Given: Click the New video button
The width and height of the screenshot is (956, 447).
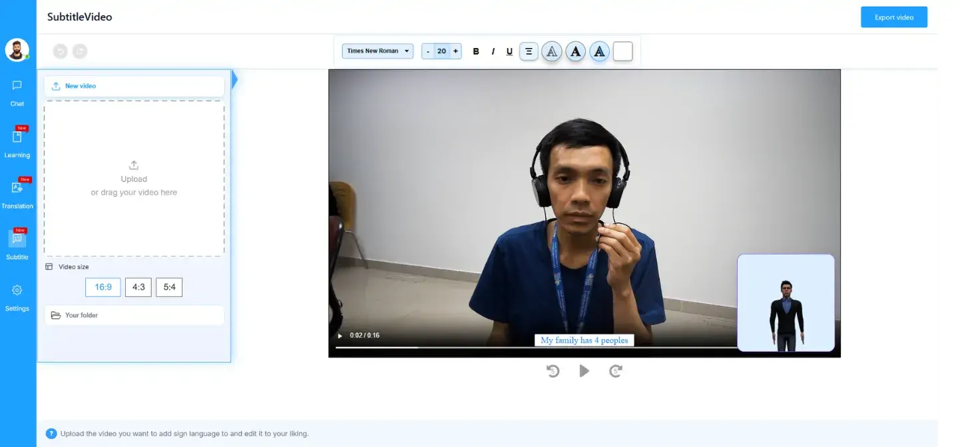Looking at the screenshot, I should point(134,86).
